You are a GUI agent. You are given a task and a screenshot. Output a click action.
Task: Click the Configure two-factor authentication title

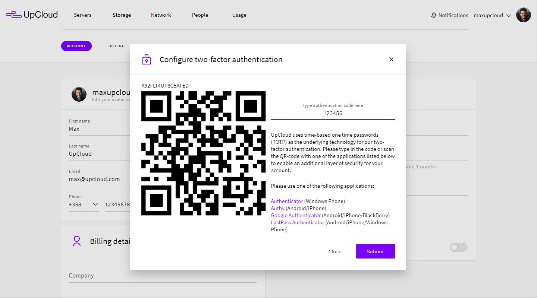point(221,60)
